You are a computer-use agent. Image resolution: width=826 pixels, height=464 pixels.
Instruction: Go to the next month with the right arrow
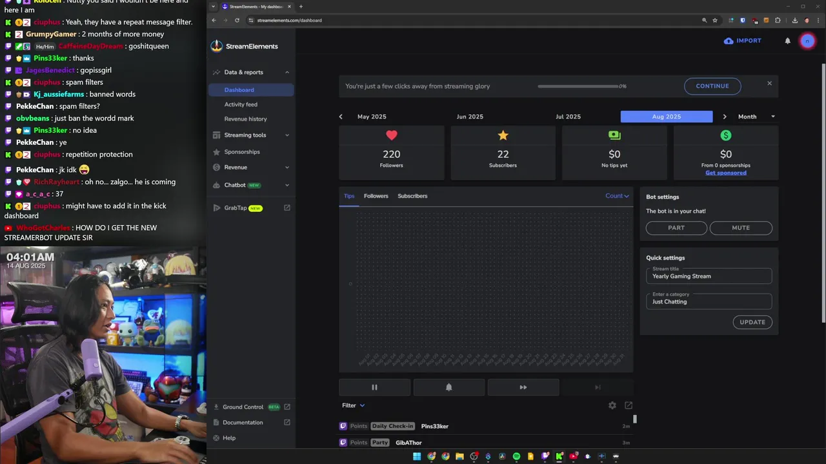pyautogui.click(x=725, y=117)
